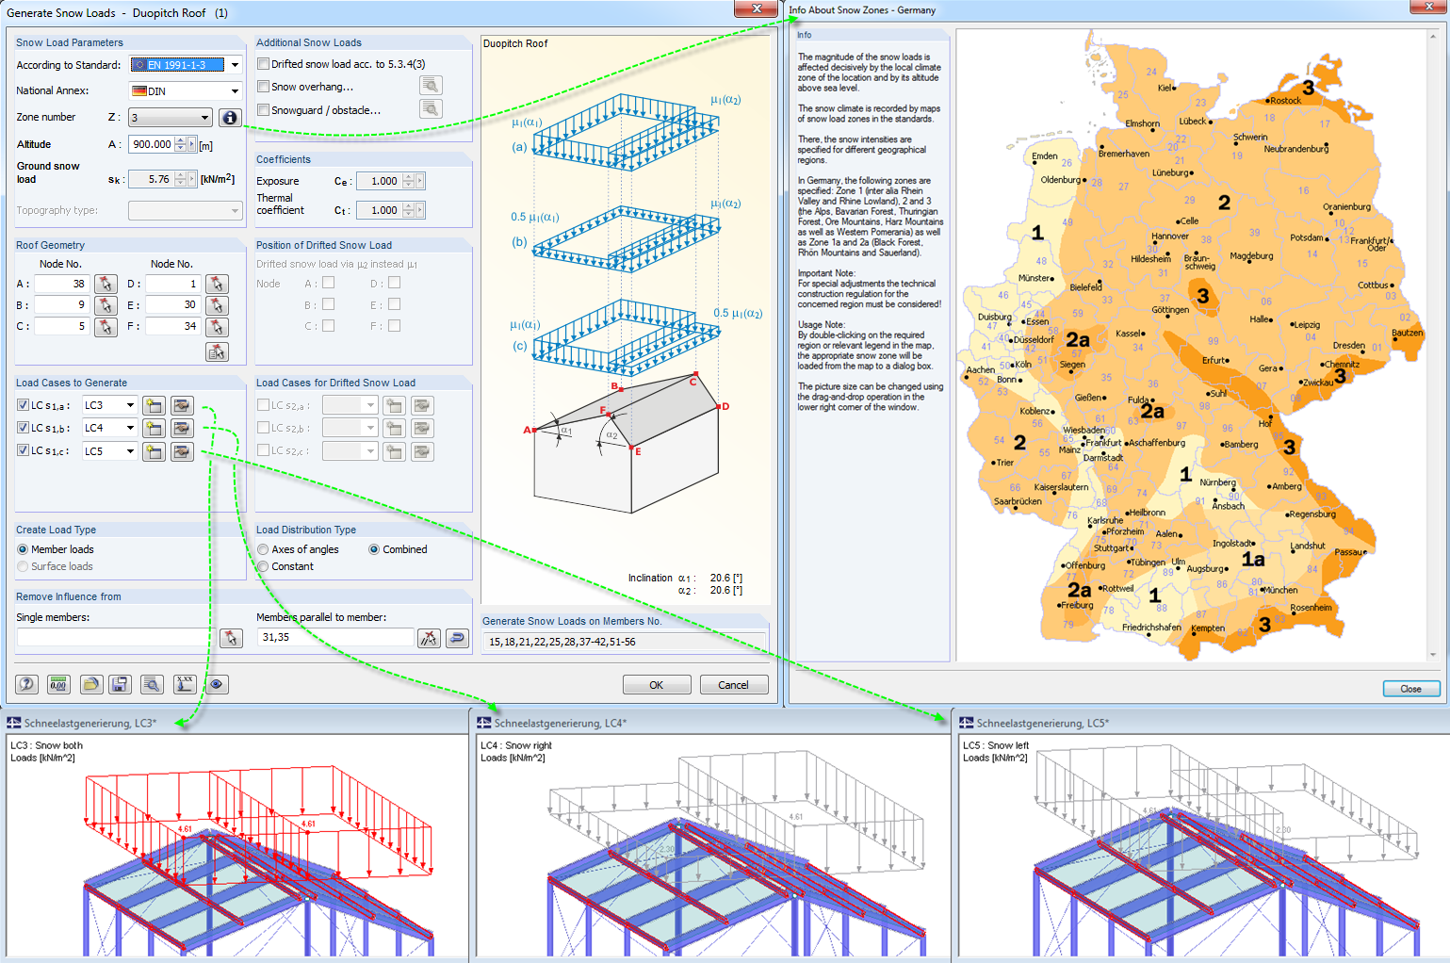
Task: Uncheck LC s1,c load case
Action: click(x=23, y=450)
